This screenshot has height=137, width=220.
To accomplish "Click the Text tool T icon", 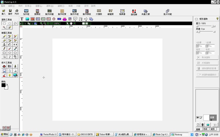I will (22, 19).
